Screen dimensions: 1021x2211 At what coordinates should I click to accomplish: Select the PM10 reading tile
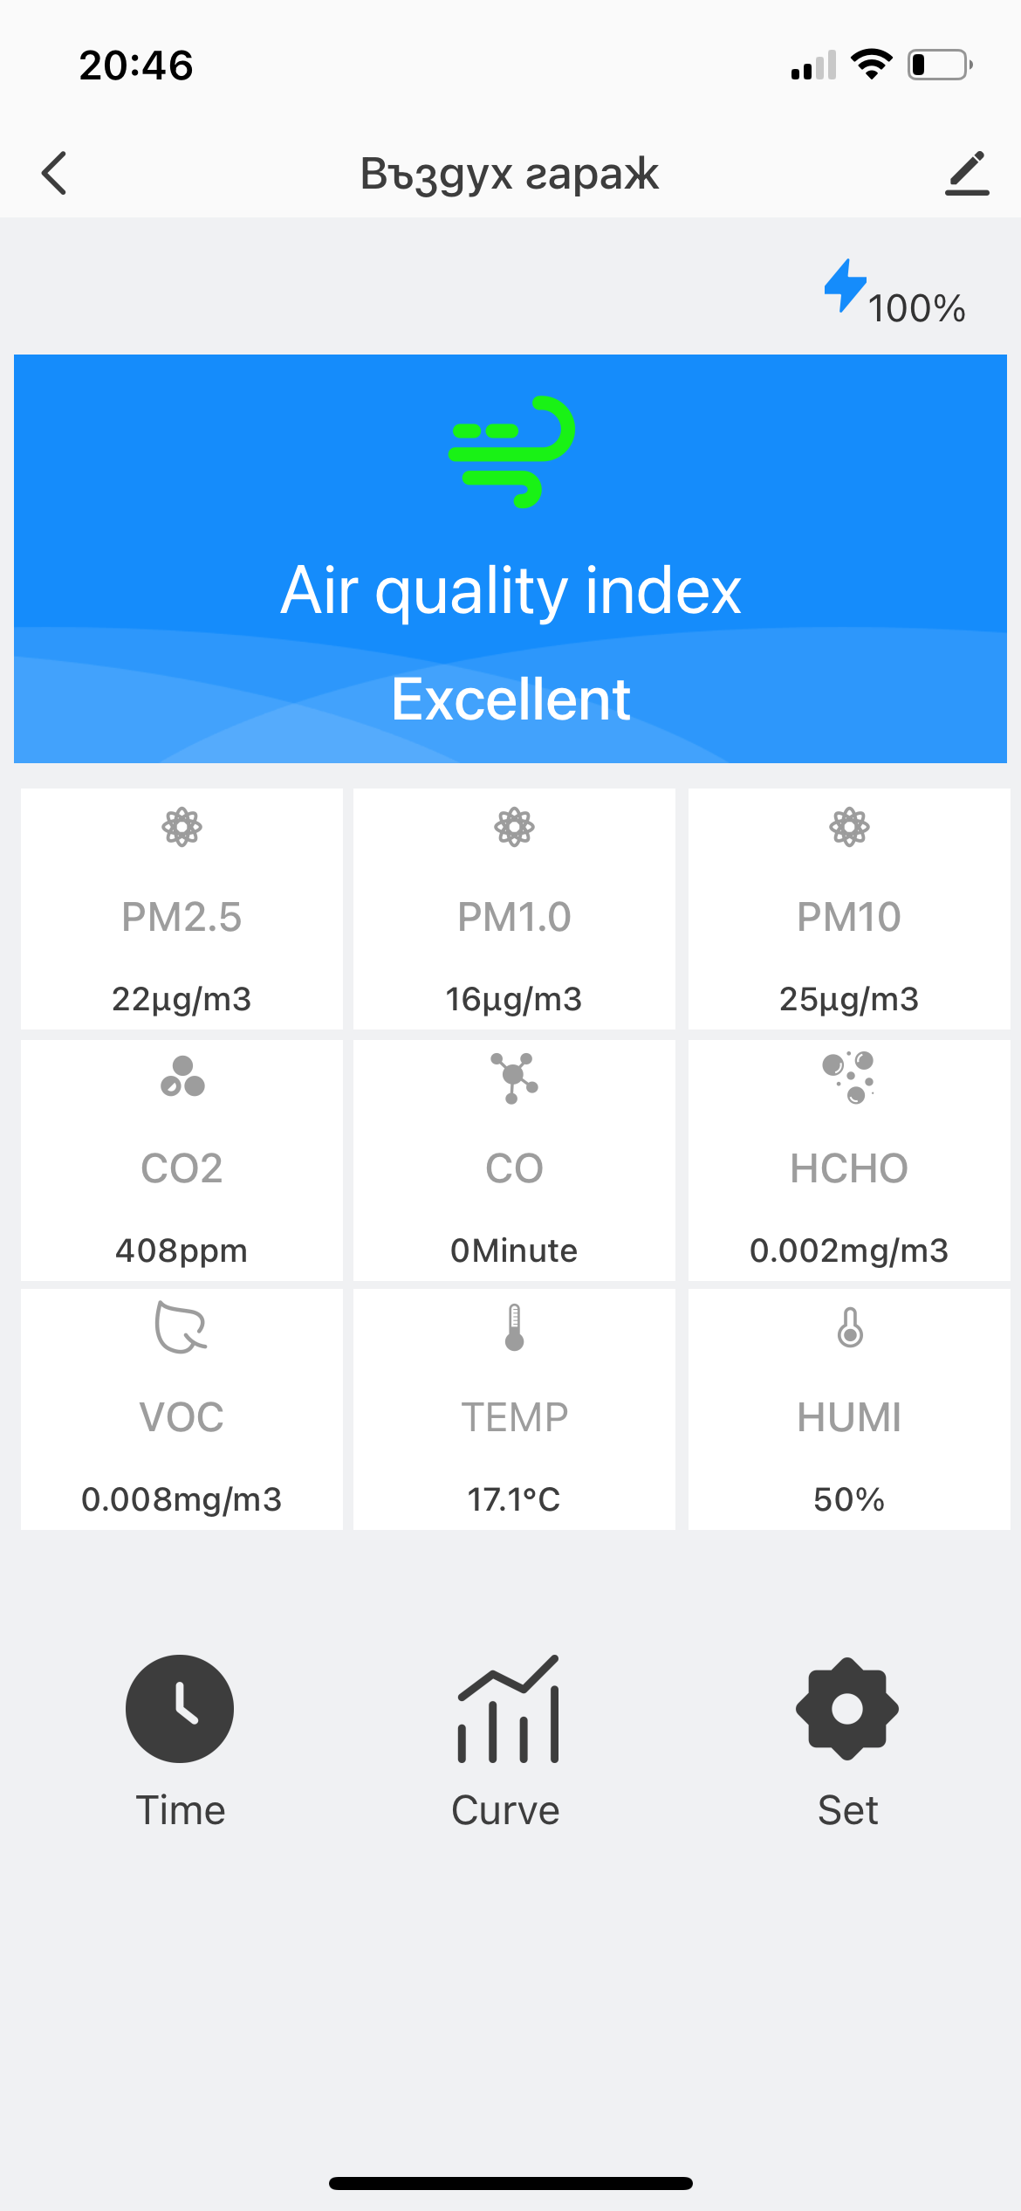pos(849,909)
